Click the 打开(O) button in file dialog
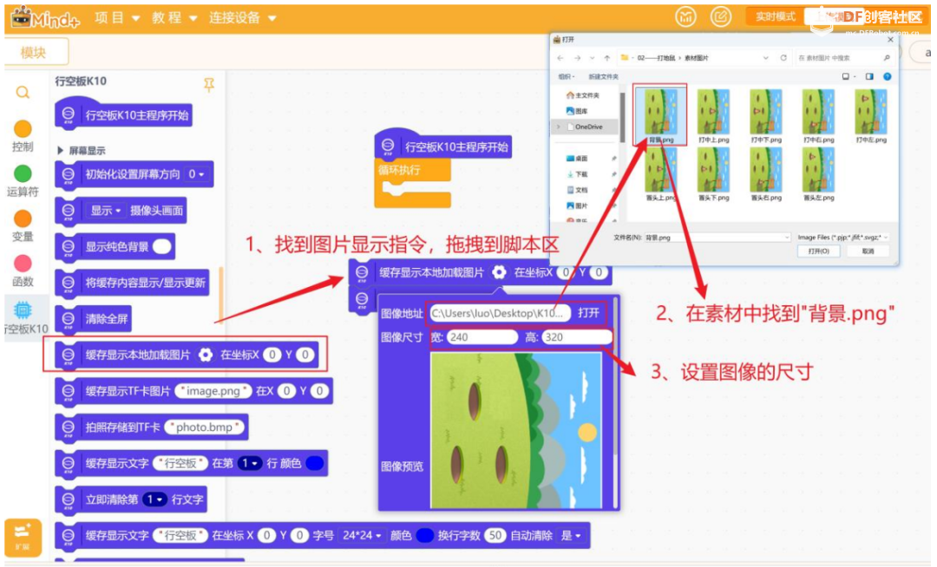 819,251
